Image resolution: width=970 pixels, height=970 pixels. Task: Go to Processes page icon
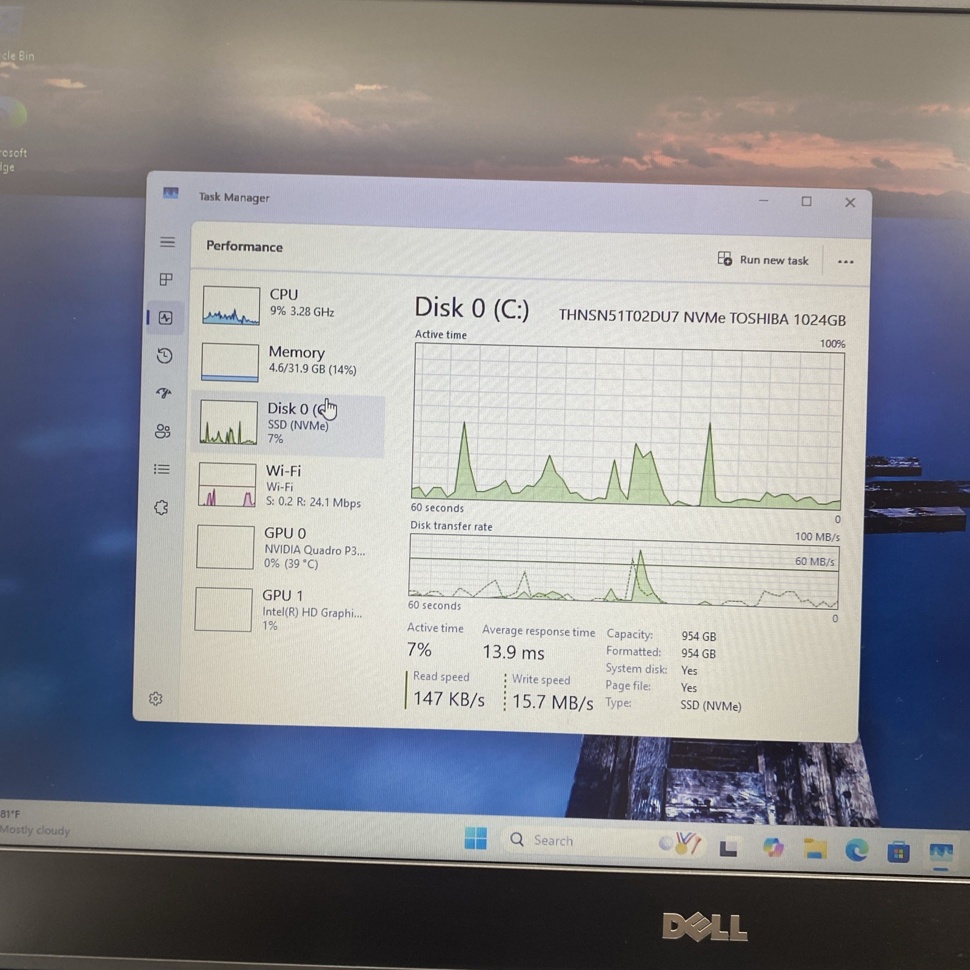pos(166,279)
